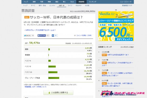Image resolution: width=147 pixels, height=98 pixels.
Task: Click the Facebook おすすめ recommend button
Action: 42,36
